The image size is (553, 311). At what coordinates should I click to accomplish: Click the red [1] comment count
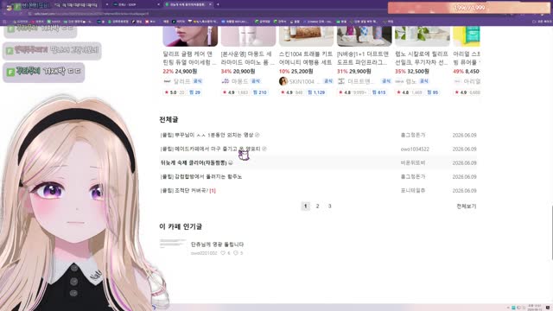[213, 190]
